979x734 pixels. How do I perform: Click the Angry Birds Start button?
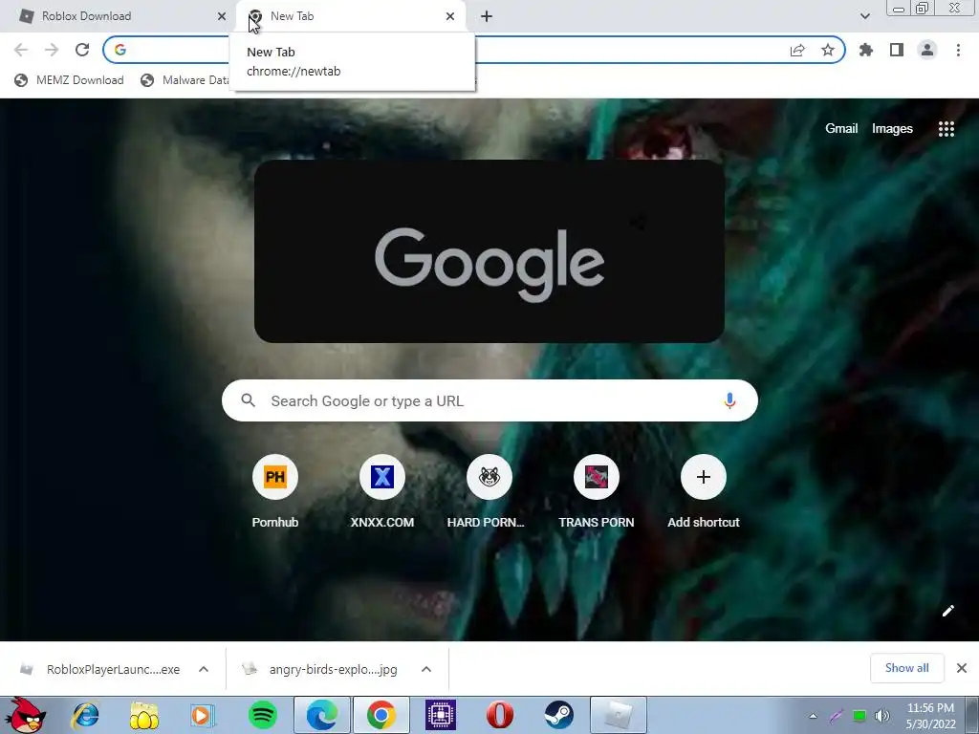[25, 715]
